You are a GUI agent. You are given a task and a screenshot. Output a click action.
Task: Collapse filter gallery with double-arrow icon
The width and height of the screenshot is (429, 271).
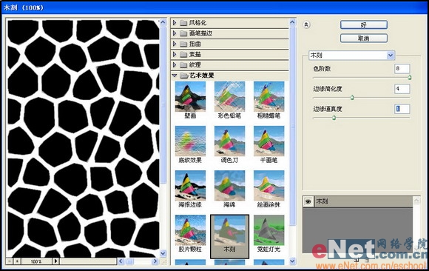point(306,24)
